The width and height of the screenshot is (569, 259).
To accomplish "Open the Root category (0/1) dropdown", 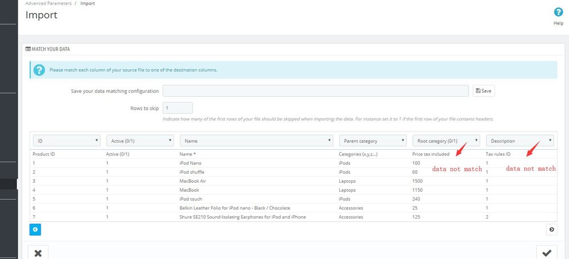I will (446, 141).
